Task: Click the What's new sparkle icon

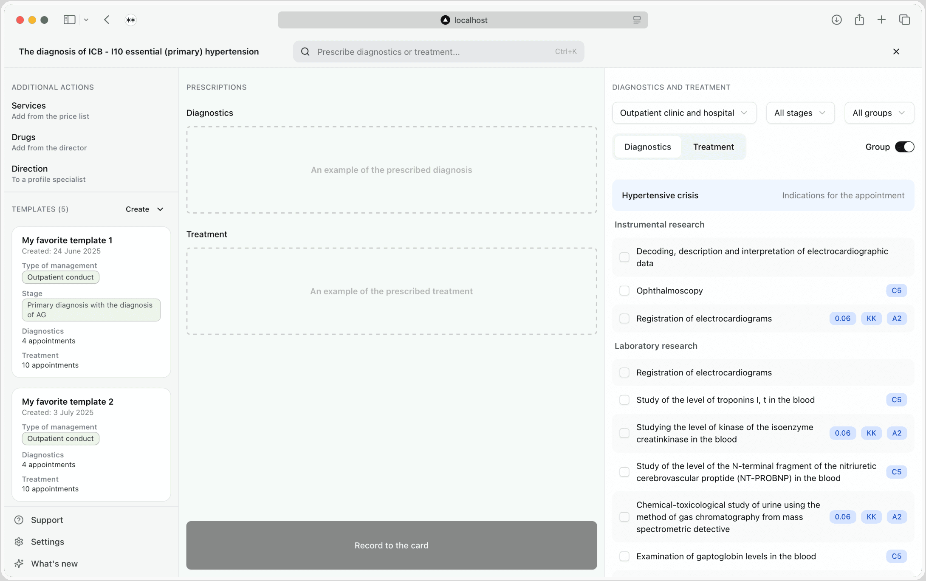Action: [x=19, y=564]
